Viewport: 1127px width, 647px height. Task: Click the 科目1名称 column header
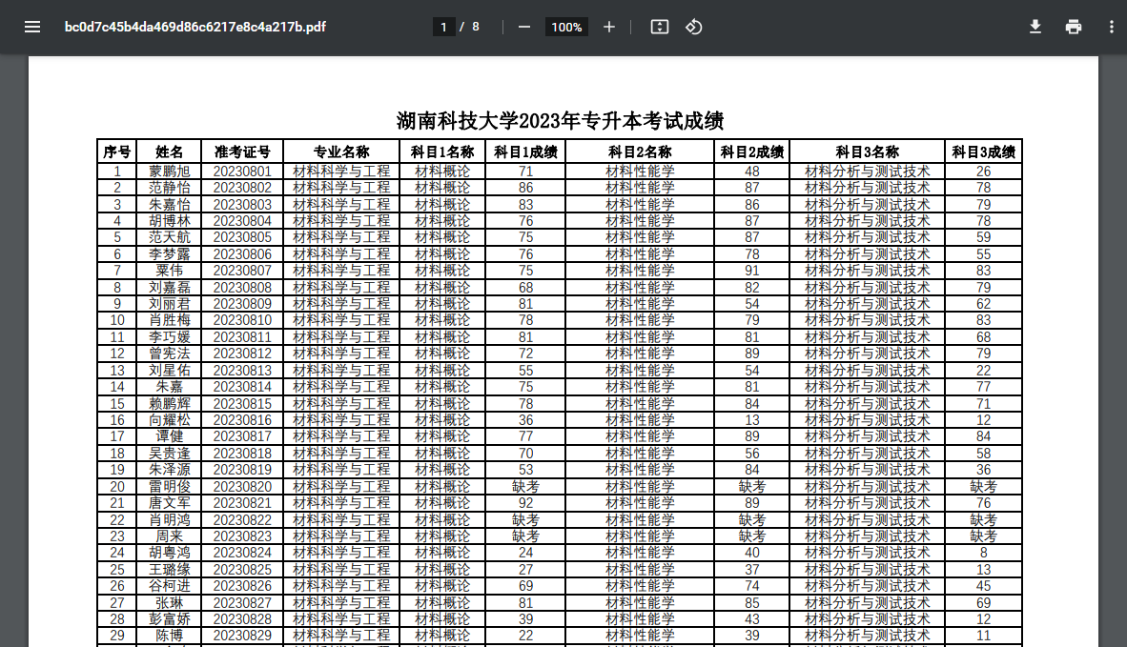coord(442,152)
